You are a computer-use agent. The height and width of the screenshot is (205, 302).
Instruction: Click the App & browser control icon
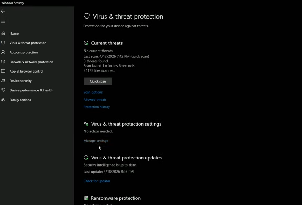click(x=3, y=71)
